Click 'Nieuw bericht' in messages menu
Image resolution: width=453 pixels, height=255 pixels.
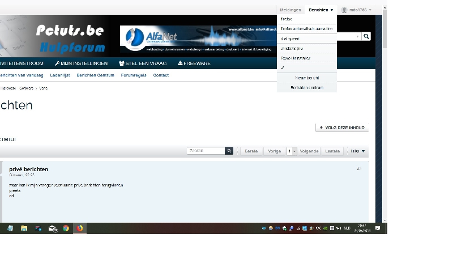coord(307,78)
